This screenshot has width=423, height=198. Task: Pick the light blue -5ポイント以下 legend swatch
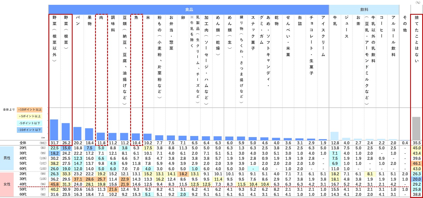[x=30, y=123]
